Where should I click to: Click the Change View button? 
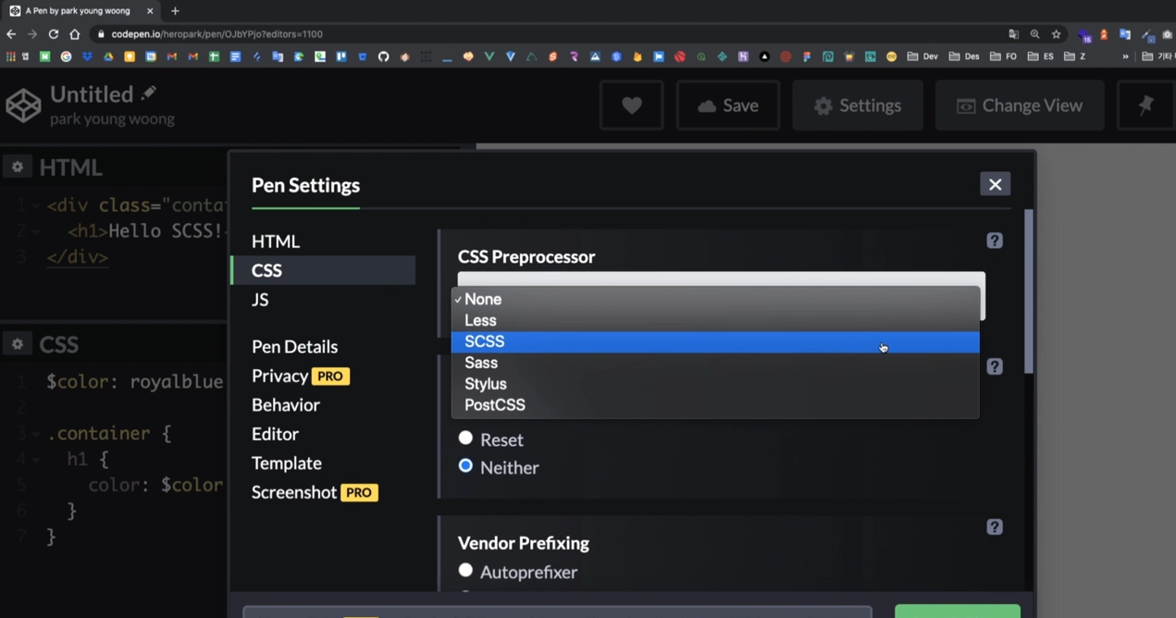click(1020, 105)
